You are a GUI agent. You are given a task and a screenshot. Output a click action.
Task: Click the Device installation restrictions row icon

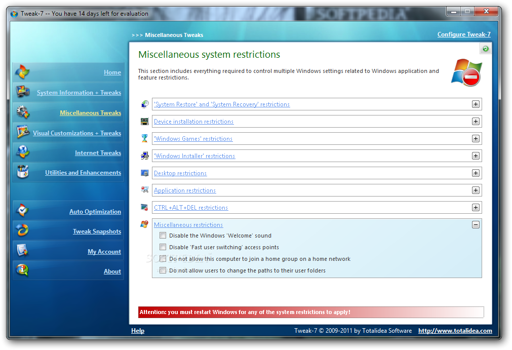[x=145, y=122]
